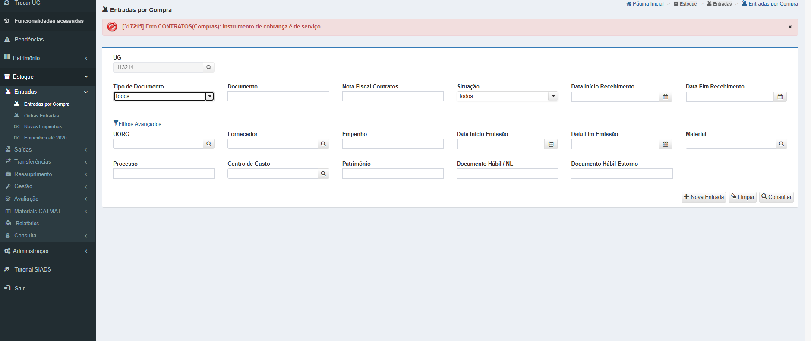
Task: Open calendar for Data Início Emissão
Action: click(551, 144)
